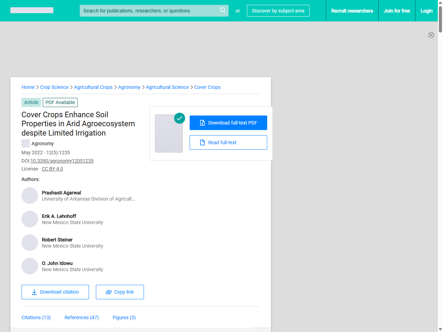Open Agricultural Science breadcrumb link

pos(167,87)
